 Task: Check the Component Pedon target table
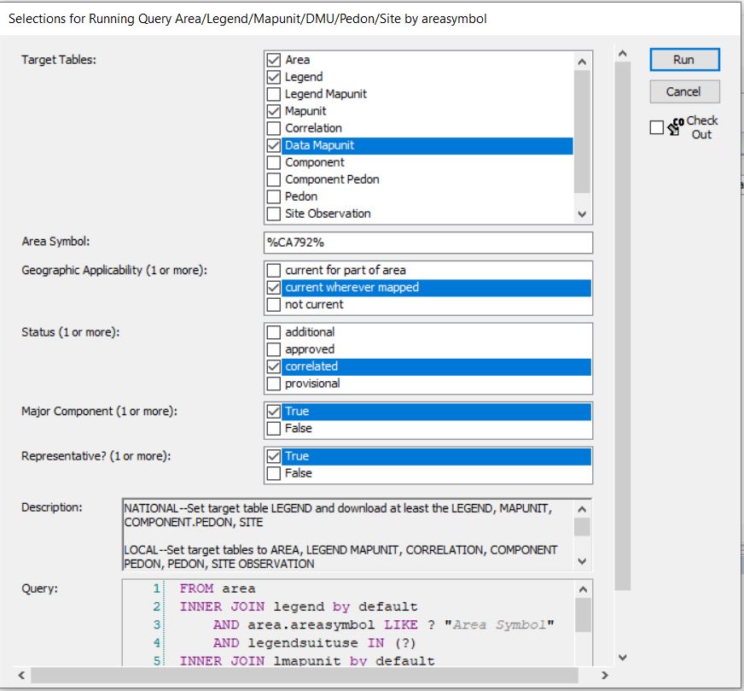(274, 179)
